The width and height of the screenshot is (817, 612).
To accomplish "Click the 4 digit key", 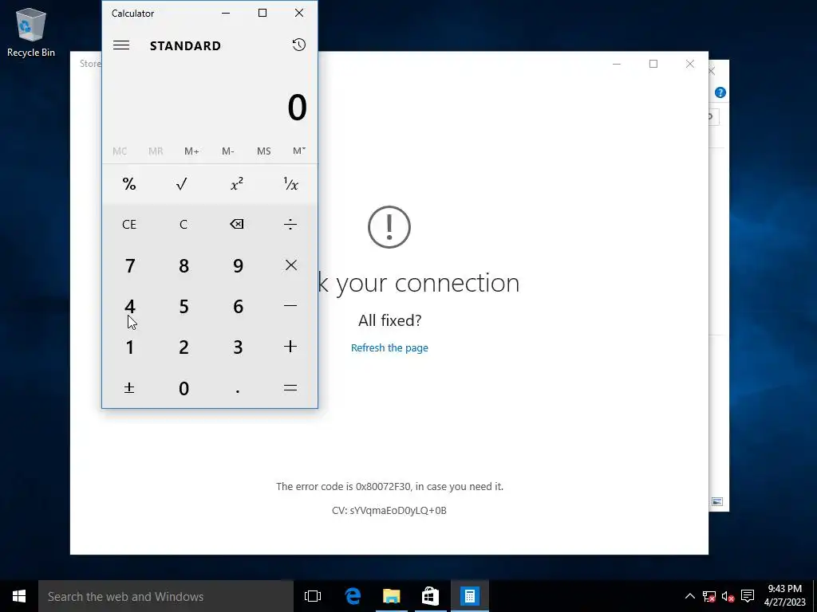I will click(x=129, y=306).
